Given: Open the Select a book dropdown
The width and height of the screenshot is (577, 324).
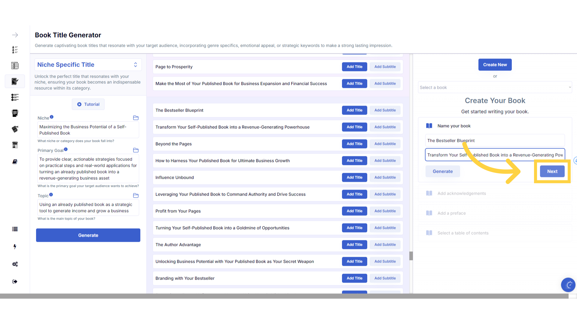Looking at the screenshot, I should click(495, 87).
